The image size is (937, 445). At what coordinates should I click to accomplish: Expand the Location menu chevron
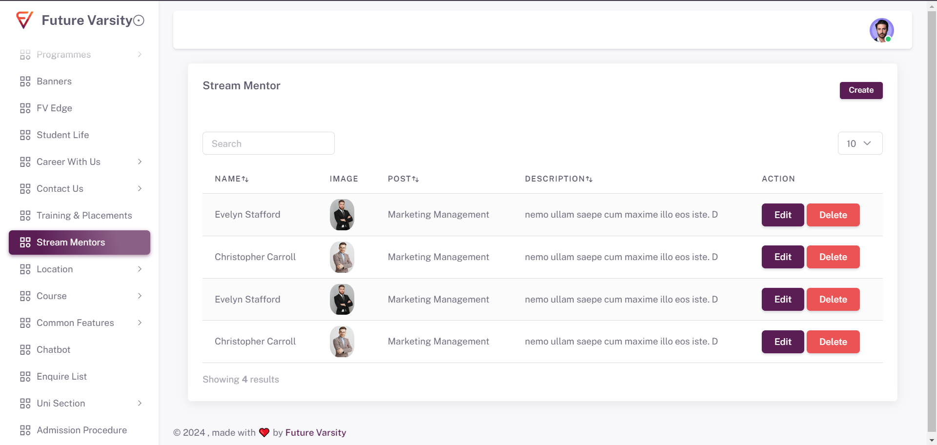coord(140,269)
